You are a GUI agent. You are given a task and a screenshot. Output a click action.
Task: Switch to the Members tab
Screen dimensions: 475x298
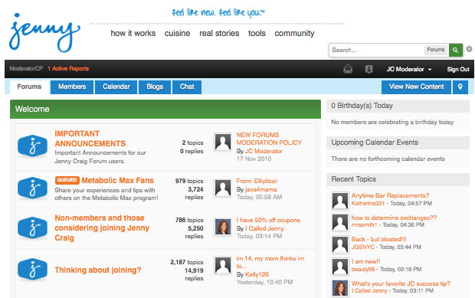(x=72, y=87)
